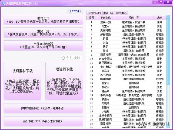
Task: Select the 生意网 row
Action: point(126,83)
